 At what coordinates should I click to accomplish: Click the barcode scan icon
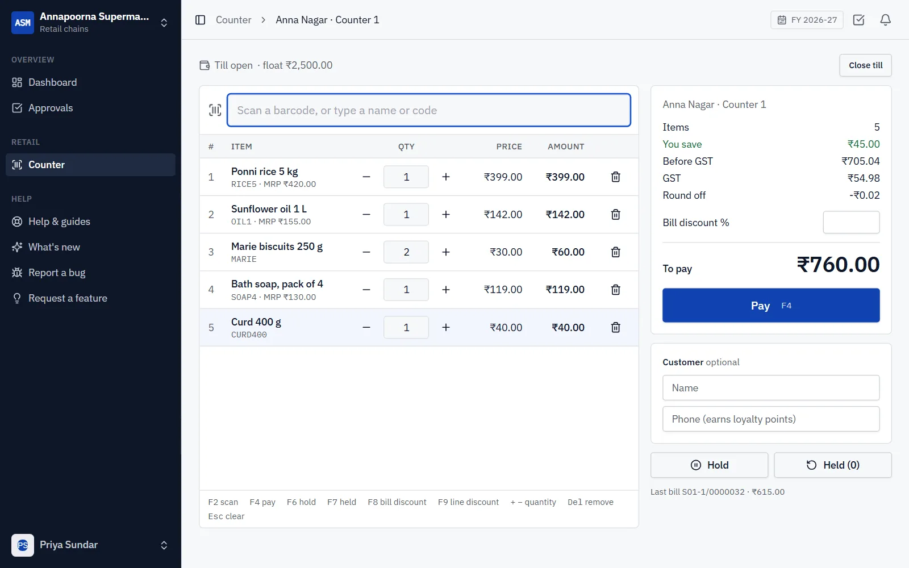[215, 110]
